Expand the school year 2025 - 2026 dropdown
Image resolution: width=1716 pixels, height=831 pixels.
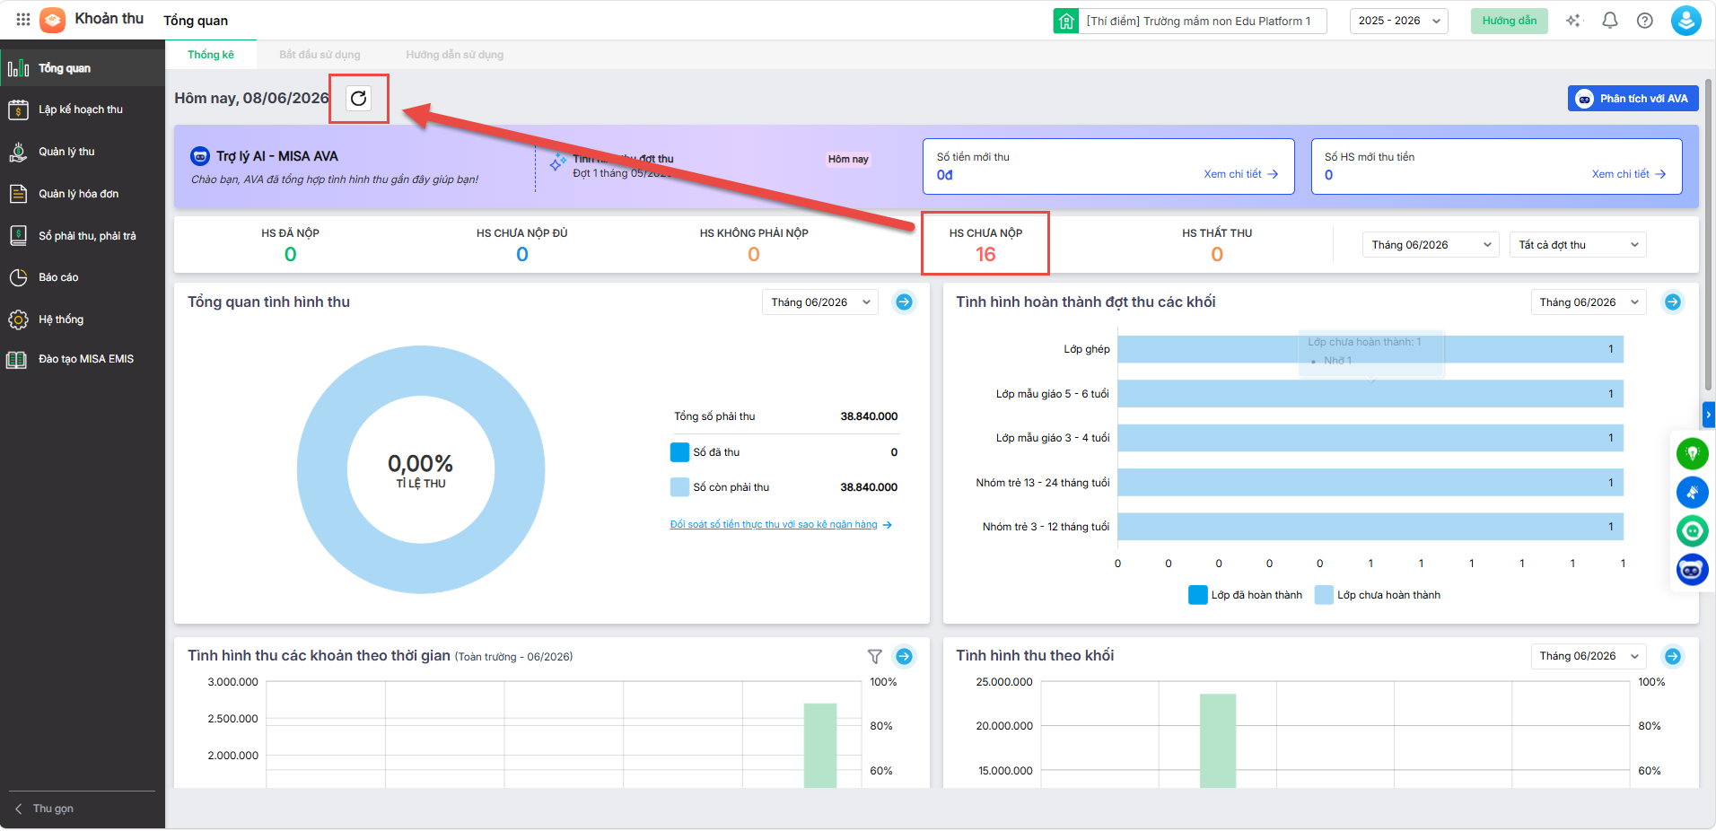coord(1398,21)
